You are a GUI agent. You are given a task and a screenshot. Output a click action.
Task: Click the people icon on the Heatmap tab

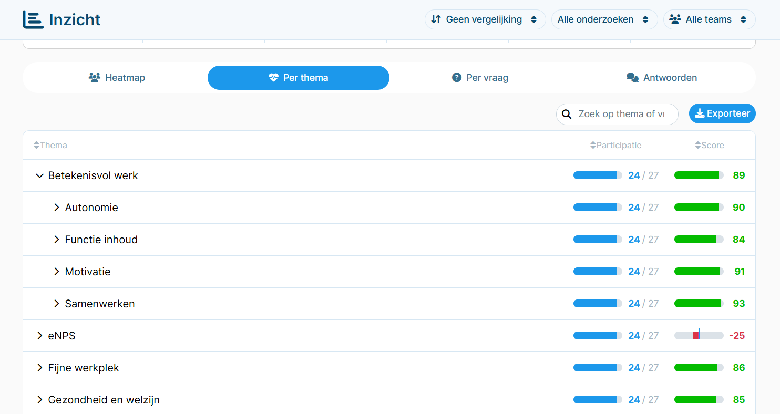click(95, 78)
